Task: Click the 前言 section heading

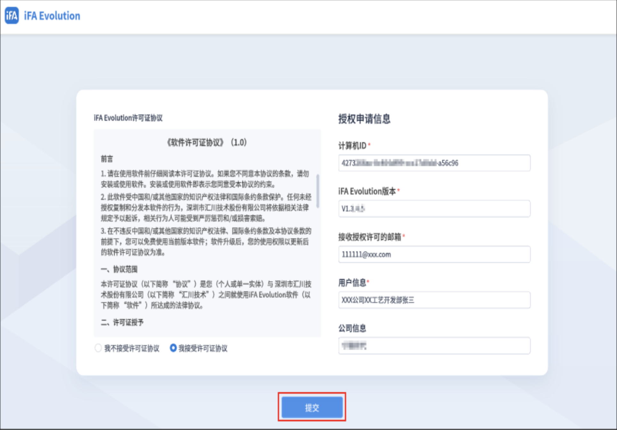Action: pyautogui.click(x=107, y=159)
